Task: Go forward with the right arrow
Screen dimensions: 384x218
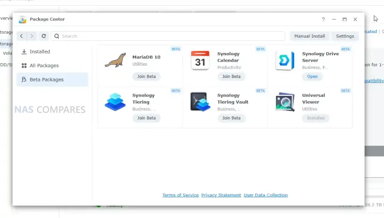Action: [32, 36]
